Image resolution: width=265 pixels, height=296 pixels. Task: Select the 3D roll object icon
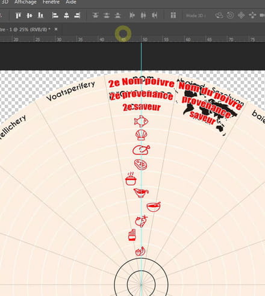point(230,16)
